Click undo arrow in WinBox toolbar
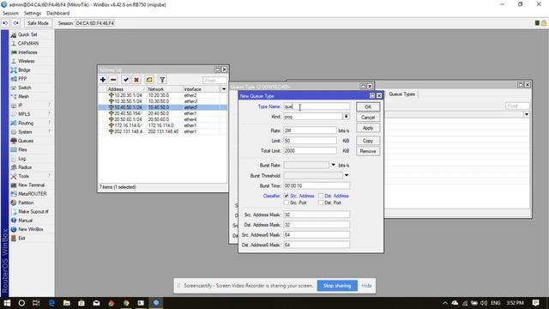The width and height of the screenshot is (549, 309). [5, 23]
